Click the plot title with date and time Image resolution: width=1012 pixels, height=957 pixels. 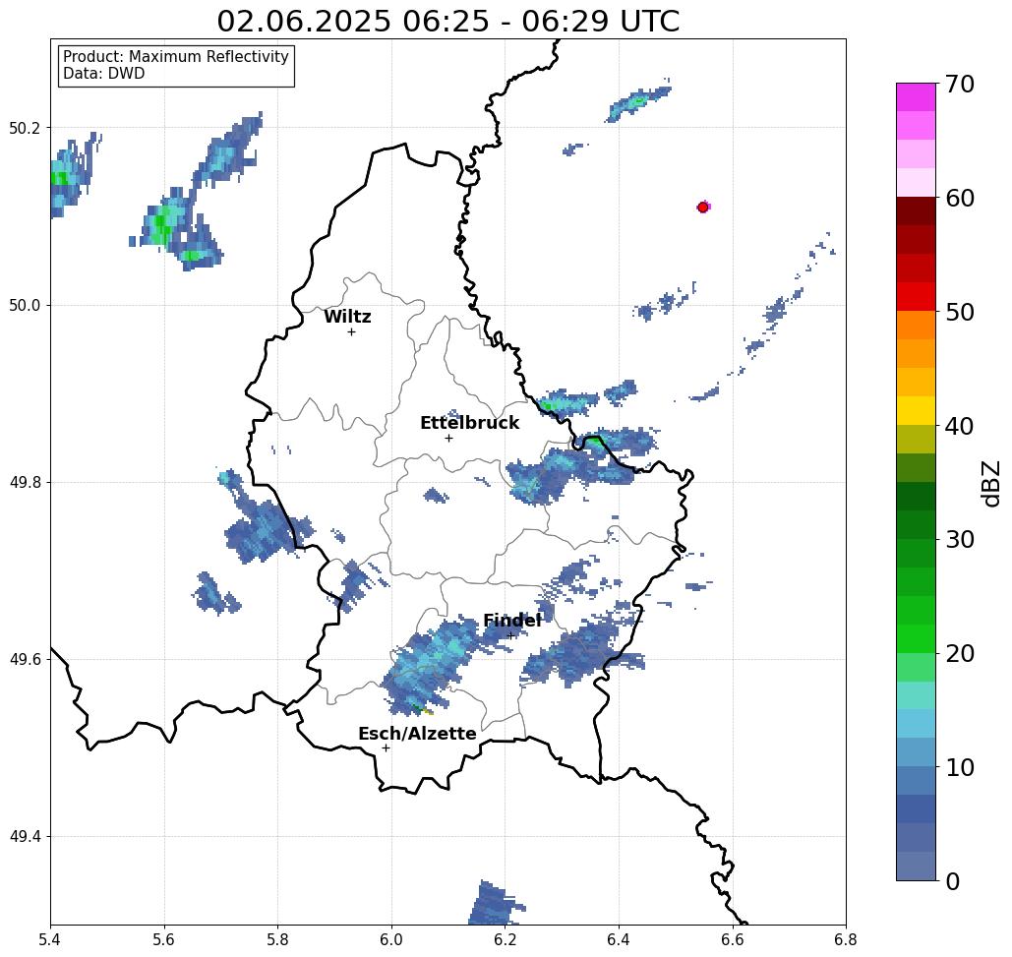tap(447, 21)
